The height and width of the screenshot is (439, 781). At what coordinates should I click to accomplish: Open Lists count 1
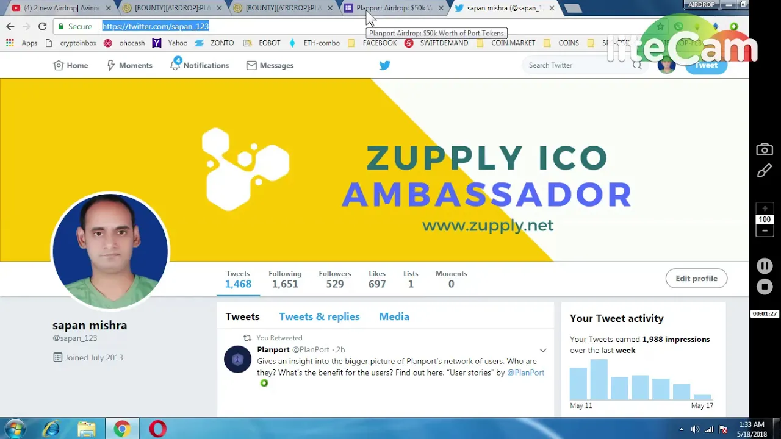point(411,279)
